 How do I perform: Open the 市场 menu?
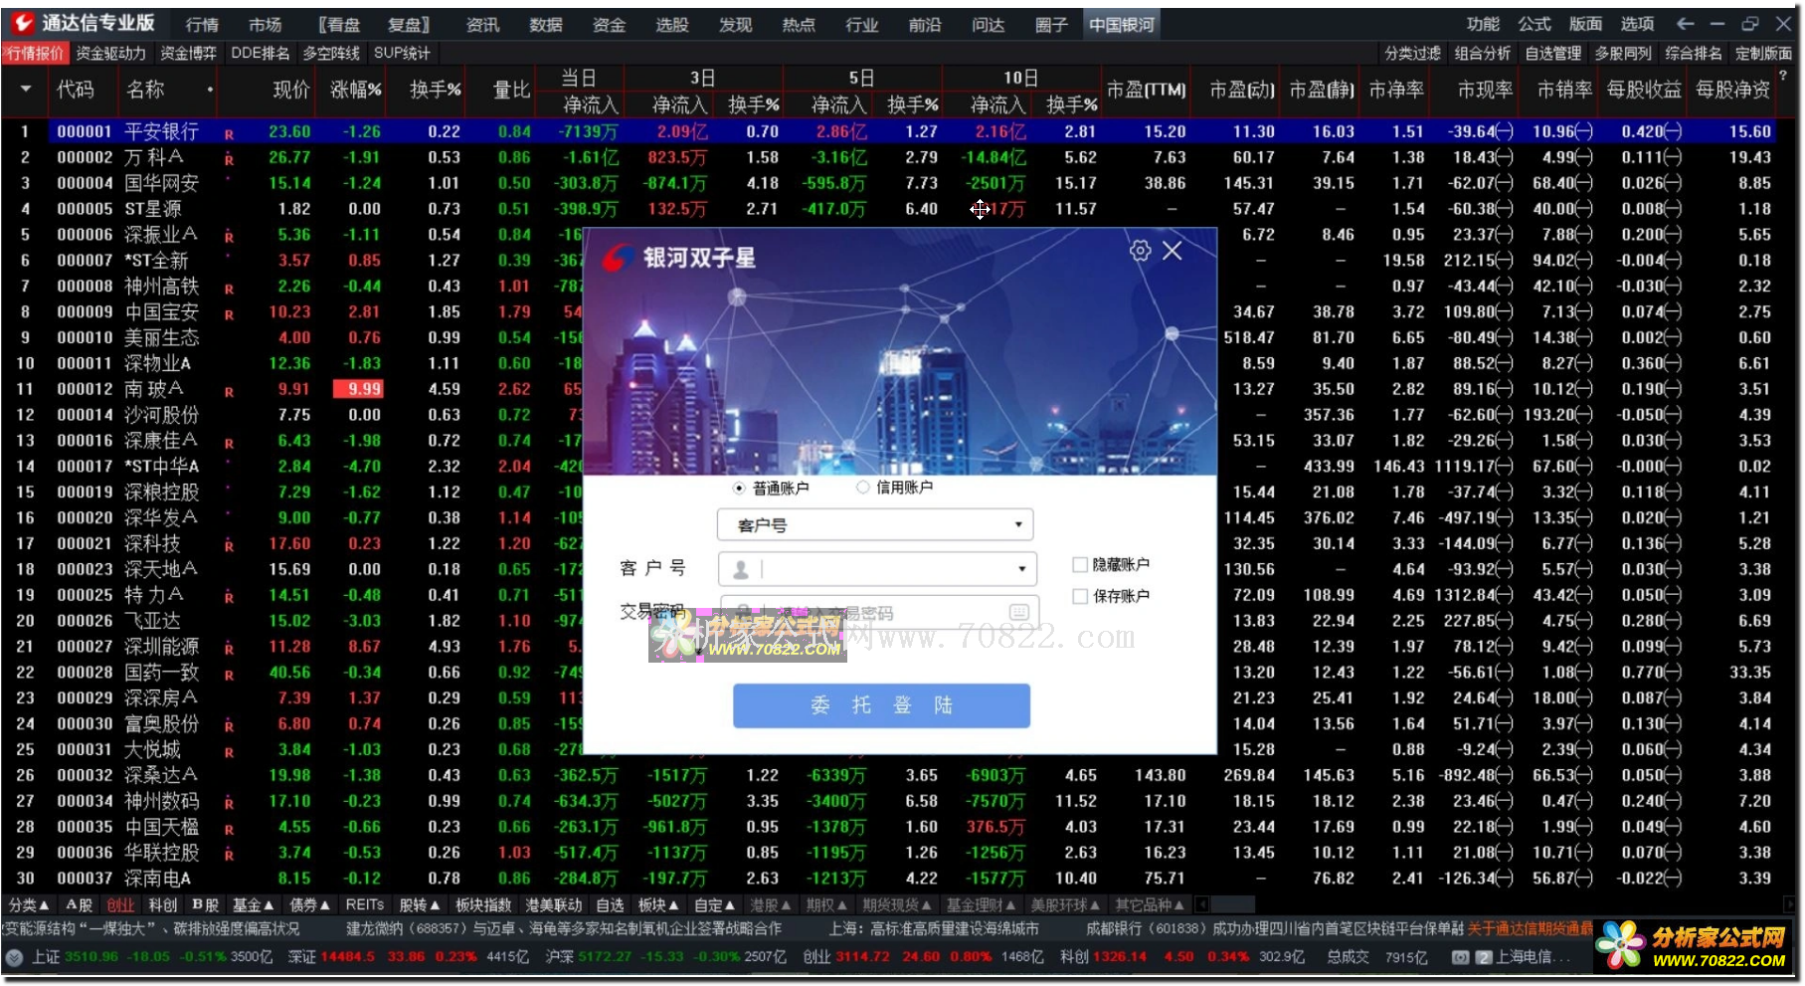265,24
